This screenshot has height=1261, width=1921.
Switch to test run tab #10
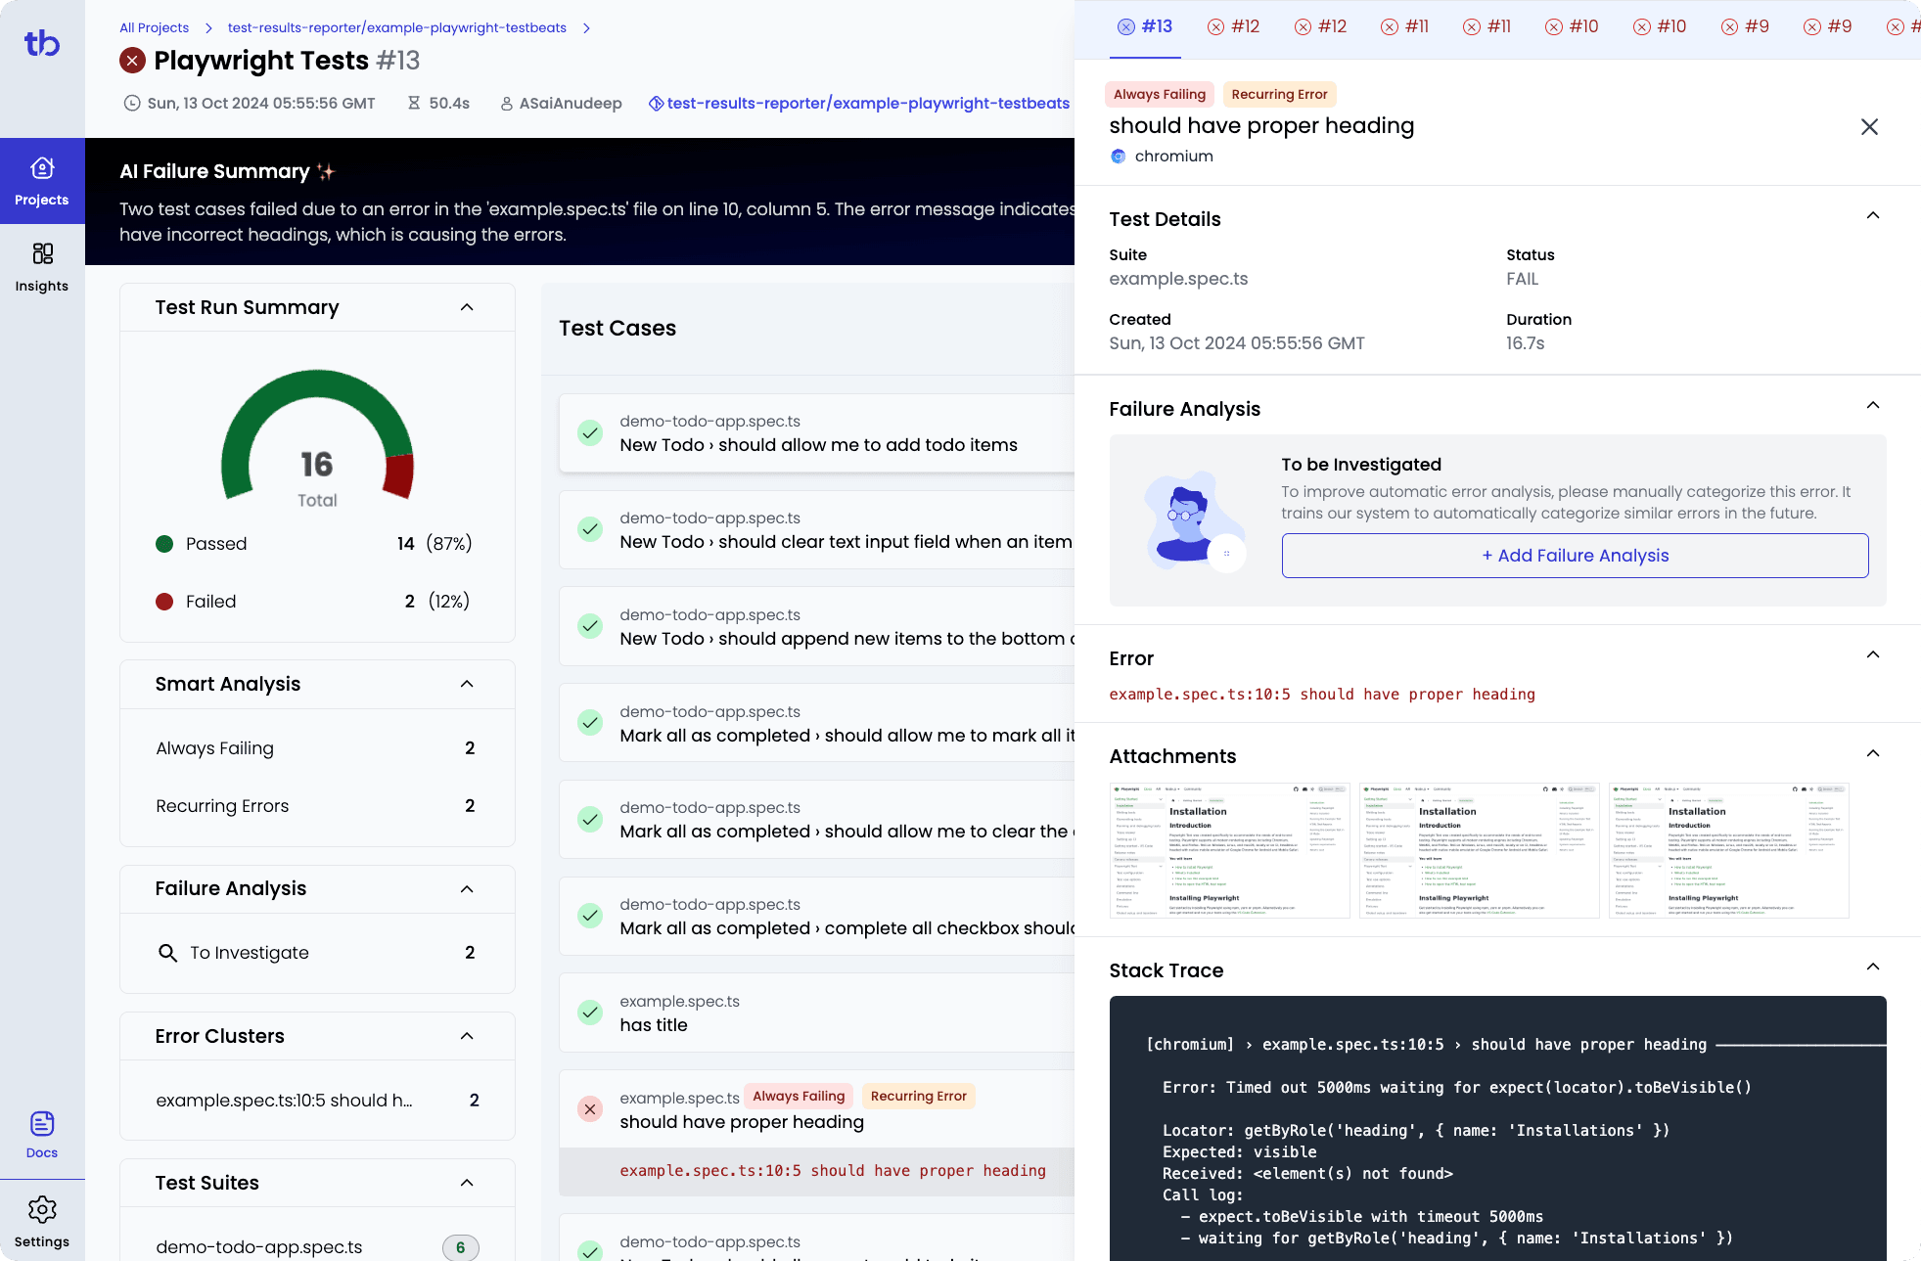(x=1573, y=26)
